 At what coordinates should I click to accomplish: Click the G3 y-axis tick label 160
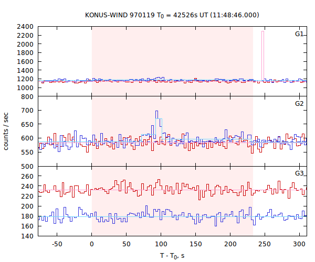coord(27,226)
